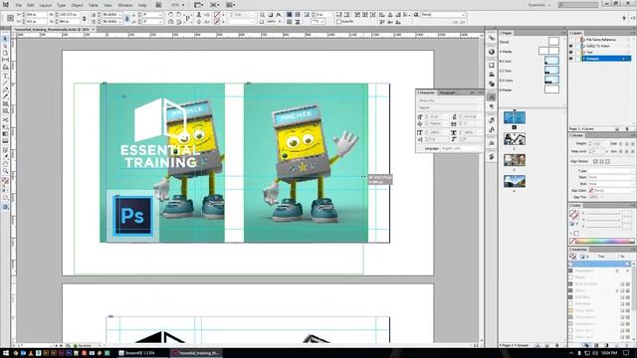Viewport: 637px width, 358px height.
Task: Open the Window menu
Action: tap(125, 5)
